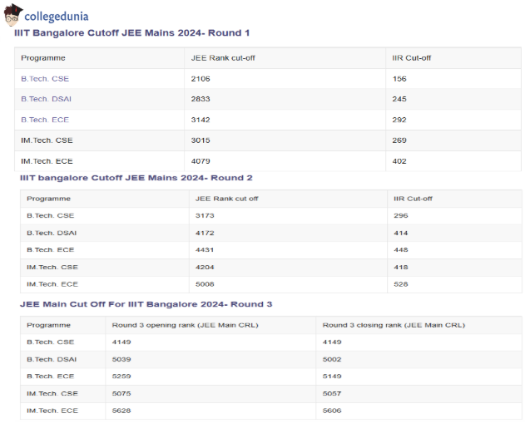
Task: Open the B.Tech. CSE link in Round 1
Action: 45,79
